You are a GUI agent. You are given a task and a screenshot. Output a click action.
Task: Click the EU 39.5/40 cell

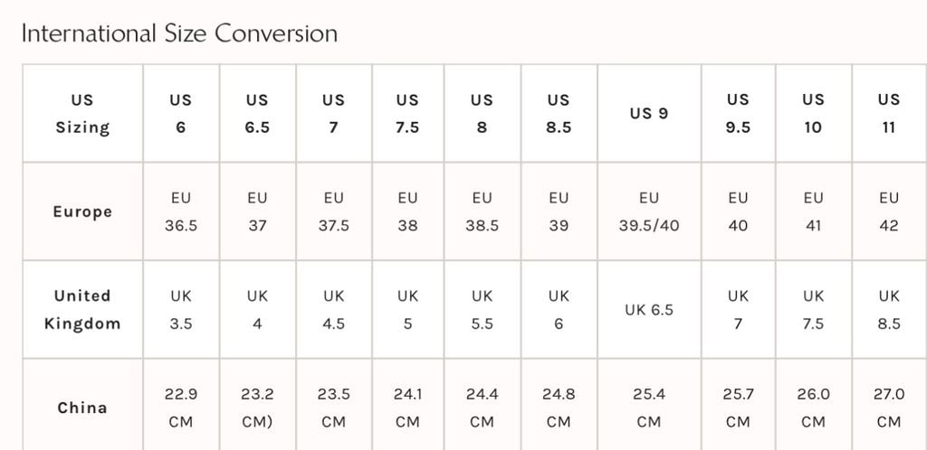(649, 212)
